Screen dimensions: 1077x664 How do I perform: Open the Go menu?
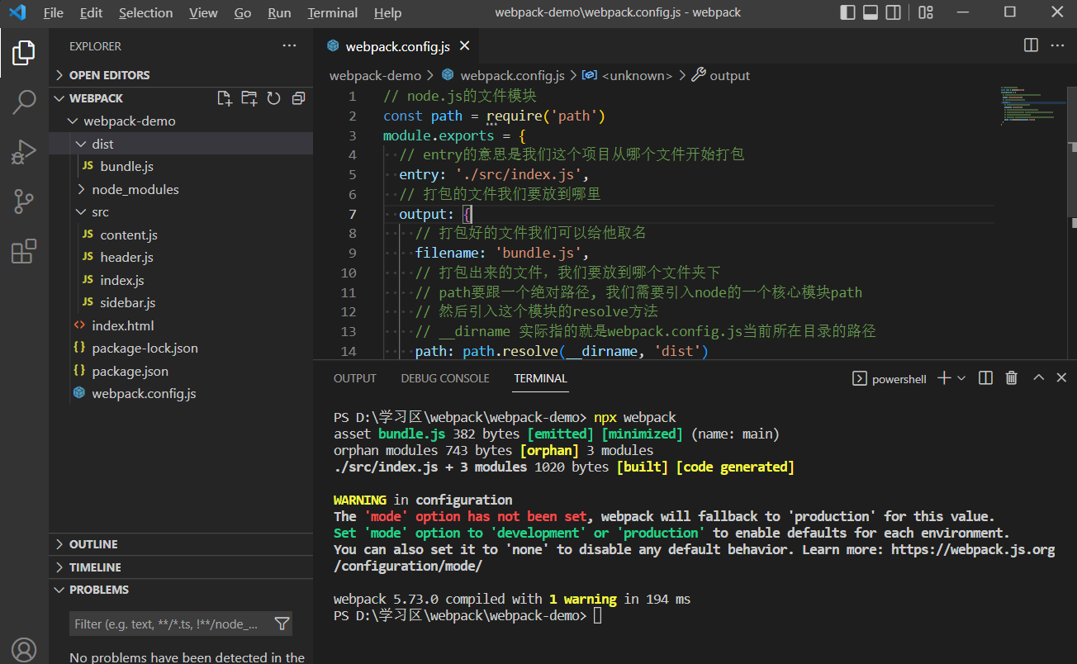pyautogui.click(x=243, y=12)
